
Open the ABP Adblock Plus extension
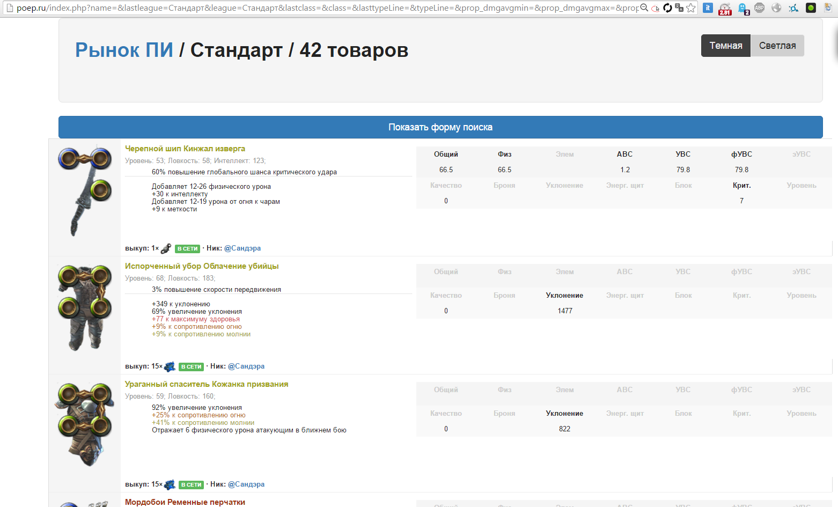(759, 8)
